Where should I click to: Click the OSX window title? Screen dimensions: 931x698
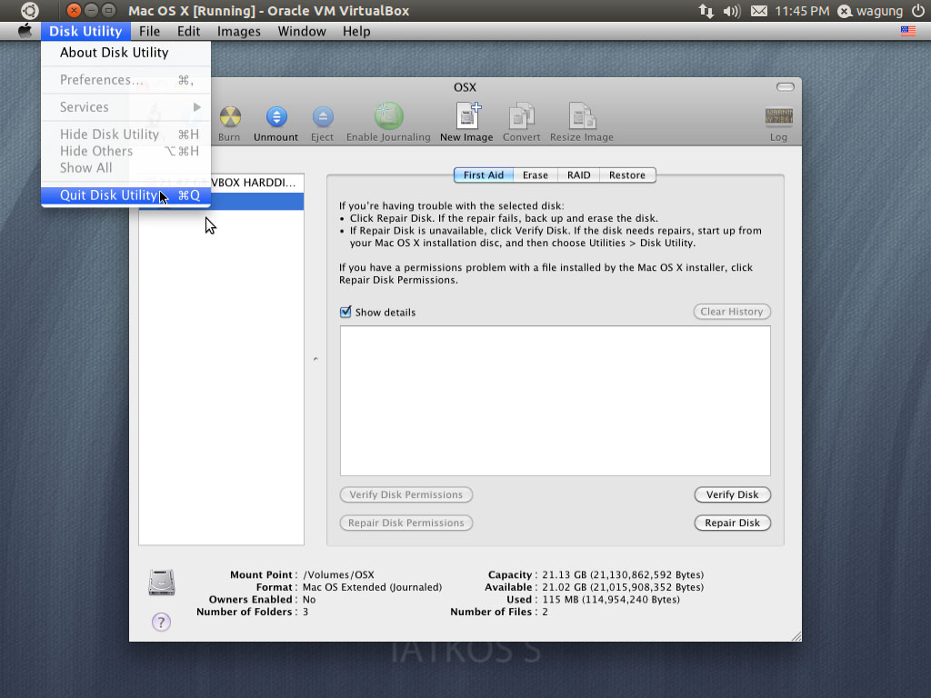465,87
